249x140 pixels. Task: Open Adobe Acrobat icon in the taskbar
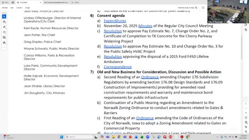pyautogui.click(x=182, y=137)
